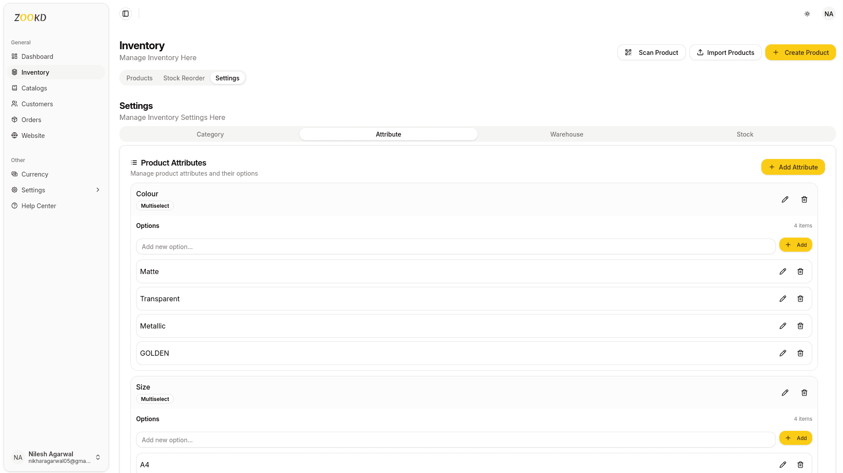Delete the Colour attribute with trash icon
The height and width of the screenshot is (473, 843).
point(804,199)
